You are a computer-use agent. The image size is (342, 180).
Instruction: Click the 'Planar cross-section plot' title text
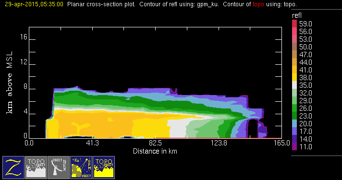click(x=101, y=4)
